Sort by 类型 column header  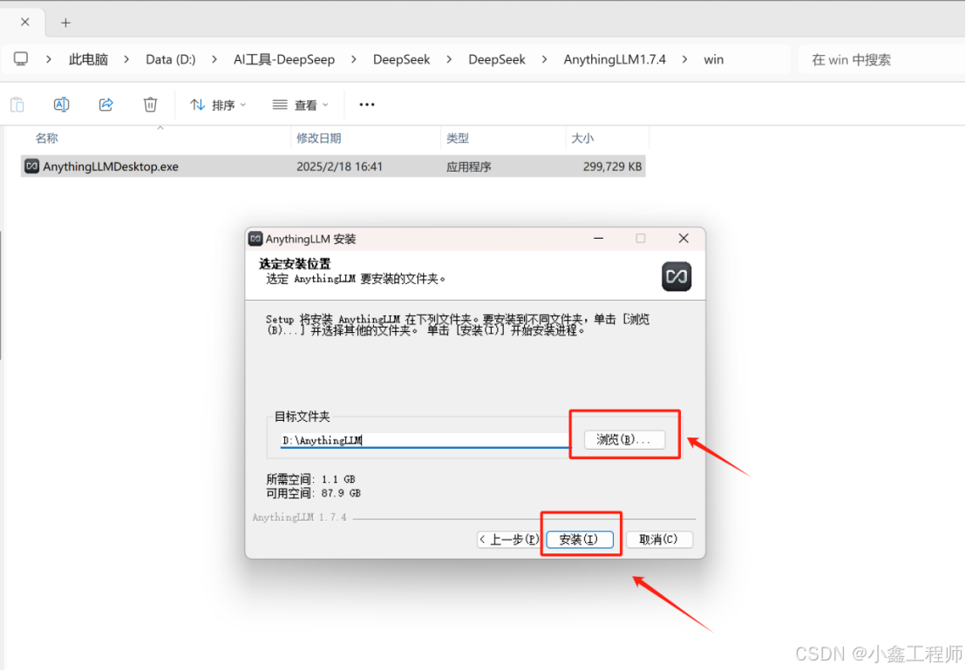coord(458,138)
